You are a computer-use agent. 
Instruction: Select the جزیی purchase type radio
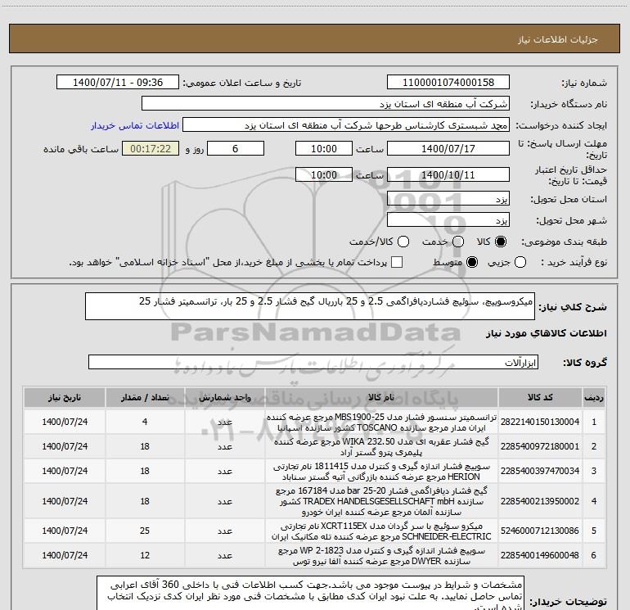520,263
